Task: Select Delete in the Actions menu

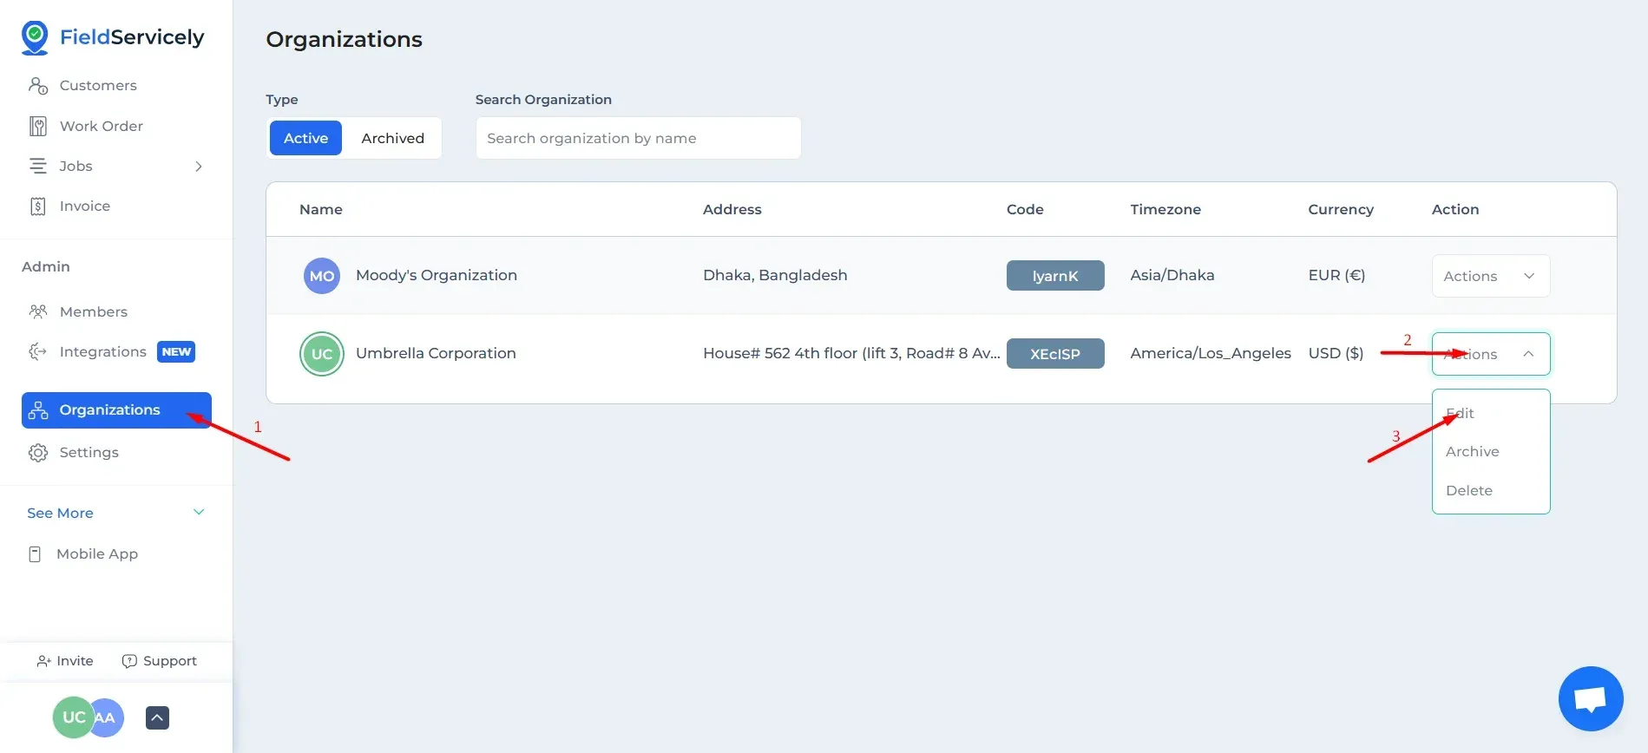Action: (x=1468, y=490)
